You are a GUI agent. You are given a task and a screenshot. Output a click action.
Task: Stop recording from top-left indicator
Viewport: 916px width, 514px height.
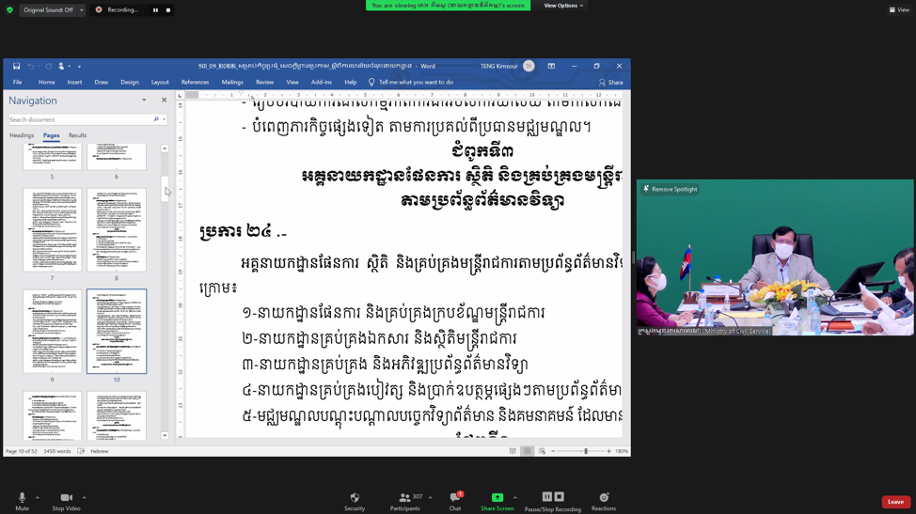[x=168, y=10]
